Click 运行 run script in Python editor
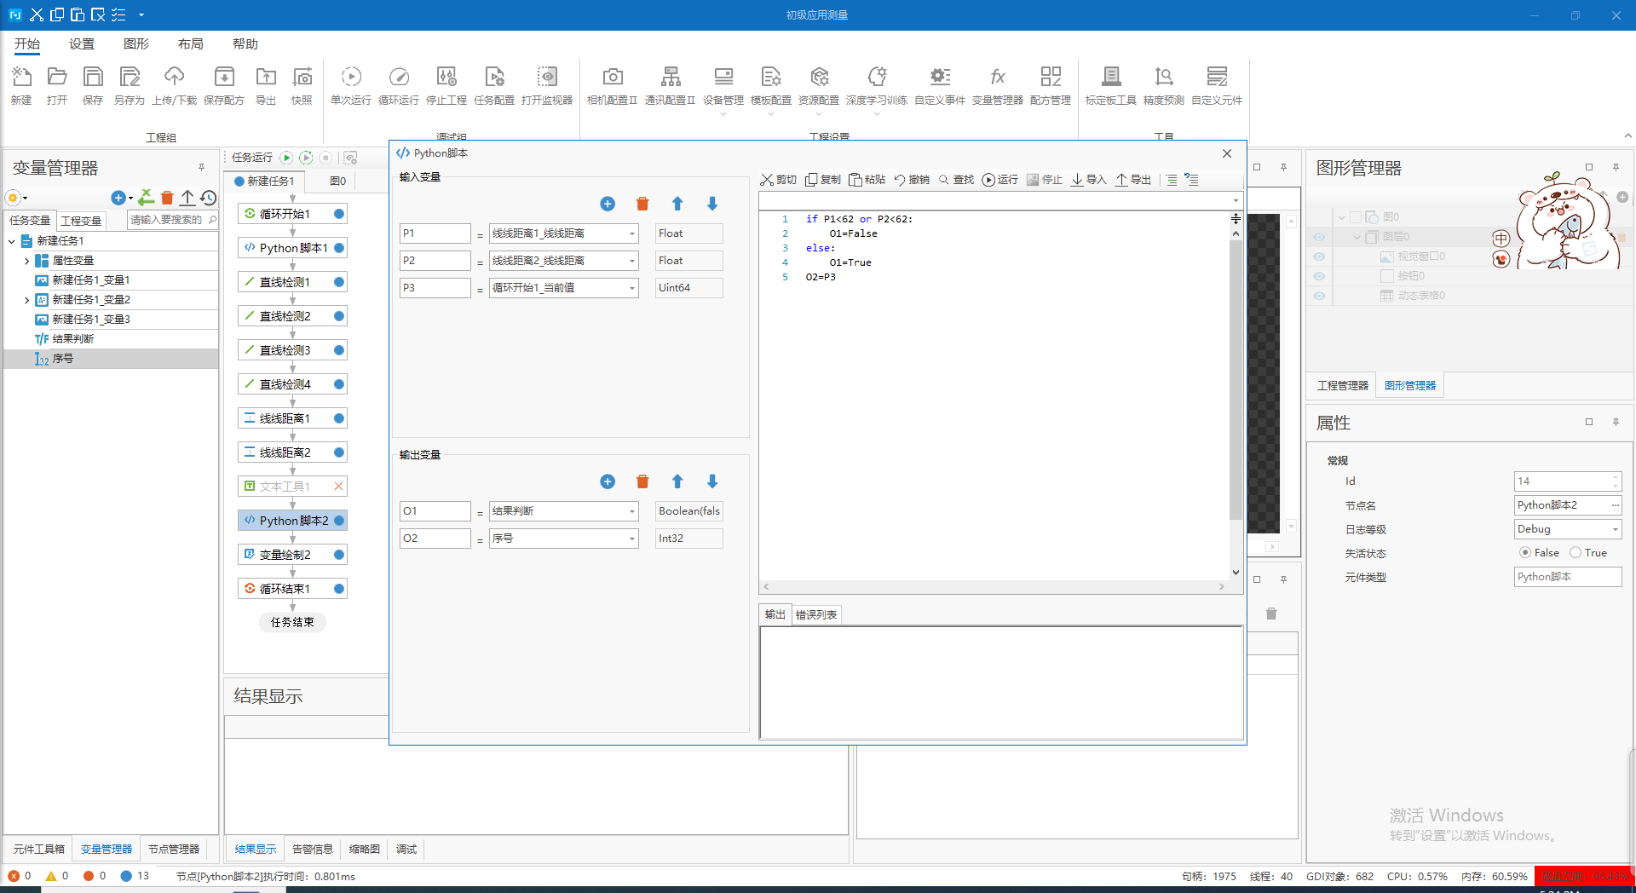1636x893 pixels. point(999,180)
